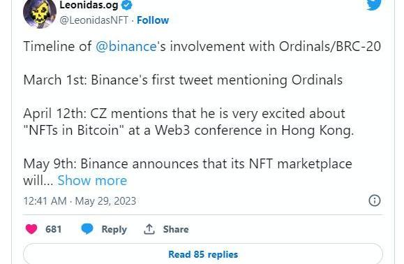Expand the tweet with Show more
Image resolution: width=404 pixels, height=264 pixels.
92,180
